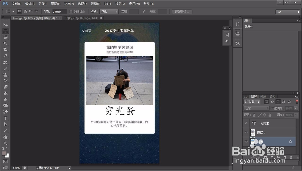Click the swap foreground/background colors icon
Viewport: 302px width, 171px height.
pos(7,148)
